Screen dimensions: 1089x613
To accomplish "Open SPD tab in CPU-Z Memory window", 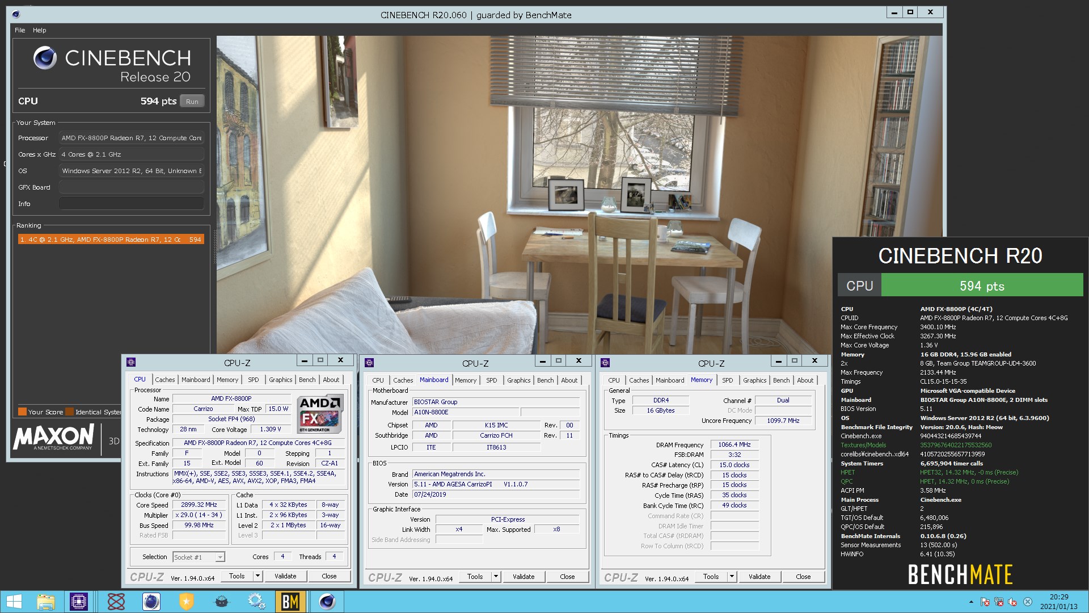I will [x=728, y=380].
